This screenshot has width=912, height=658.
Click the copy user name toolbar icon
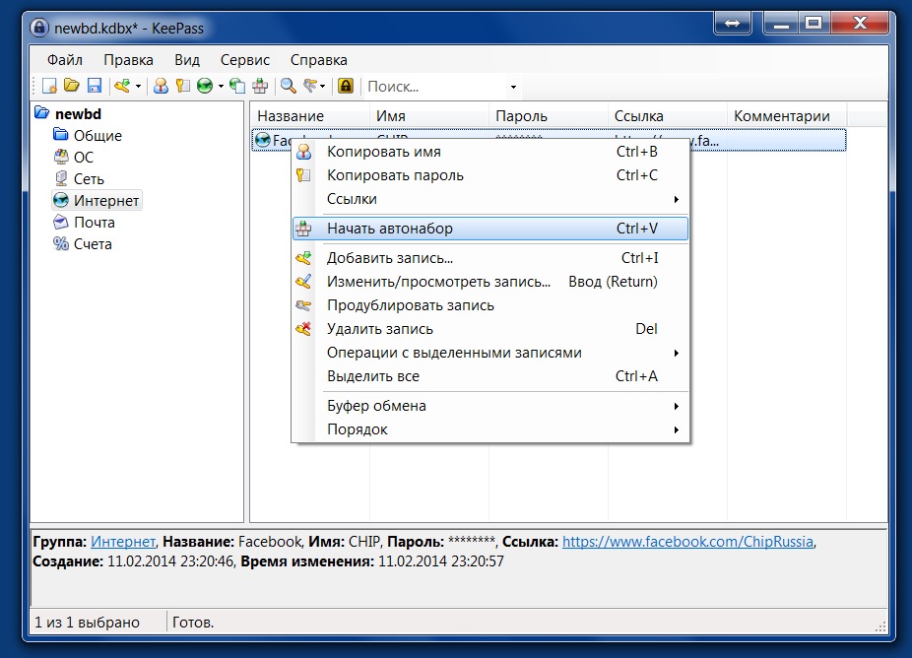click(x=161, y=87)
